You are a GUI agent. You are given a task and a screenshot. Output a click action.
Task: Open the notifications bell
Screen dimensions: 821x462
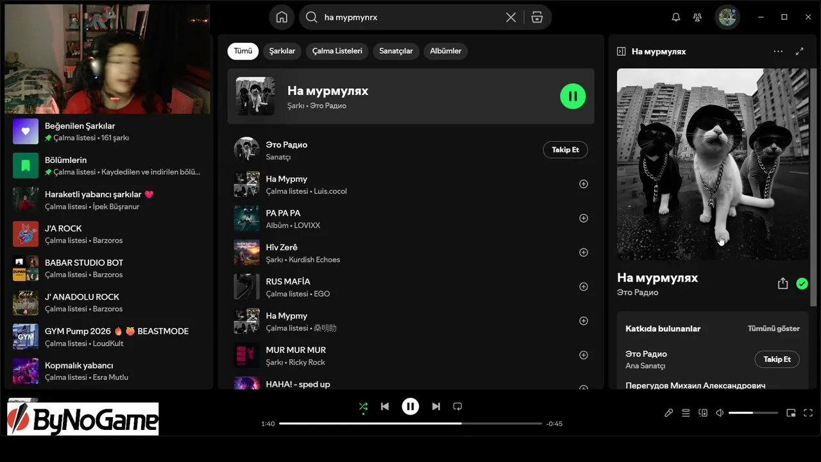[x=675, y=17]
